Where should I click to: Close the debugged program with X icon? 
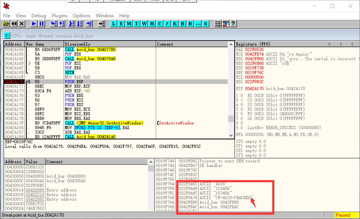[22, 24]
